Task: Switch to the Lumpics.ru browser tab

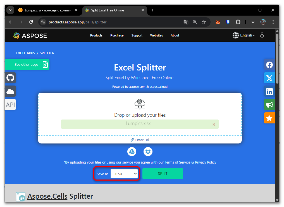Action: [x=45, y=10]
